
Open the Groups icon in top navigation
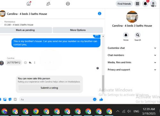coord(68,4)
